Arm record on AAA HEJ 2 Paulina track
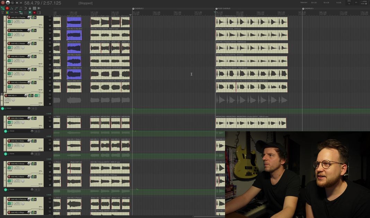The width and height of the screenshot is (370, 218). 9,17
